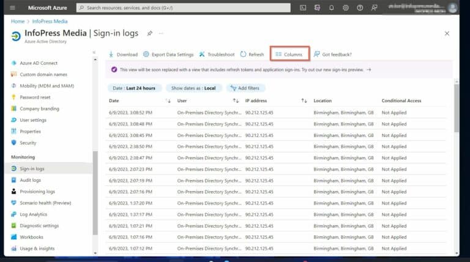470x262 pixels.
Task: Click Conditional Access column header
Action: (401, 101)
